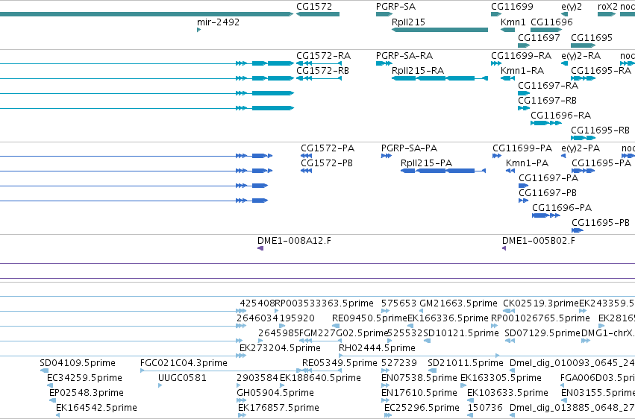Screen dimensions: 635x419
Task: Open CDS label CG11696-PA
Action: (x=562, y=208)
